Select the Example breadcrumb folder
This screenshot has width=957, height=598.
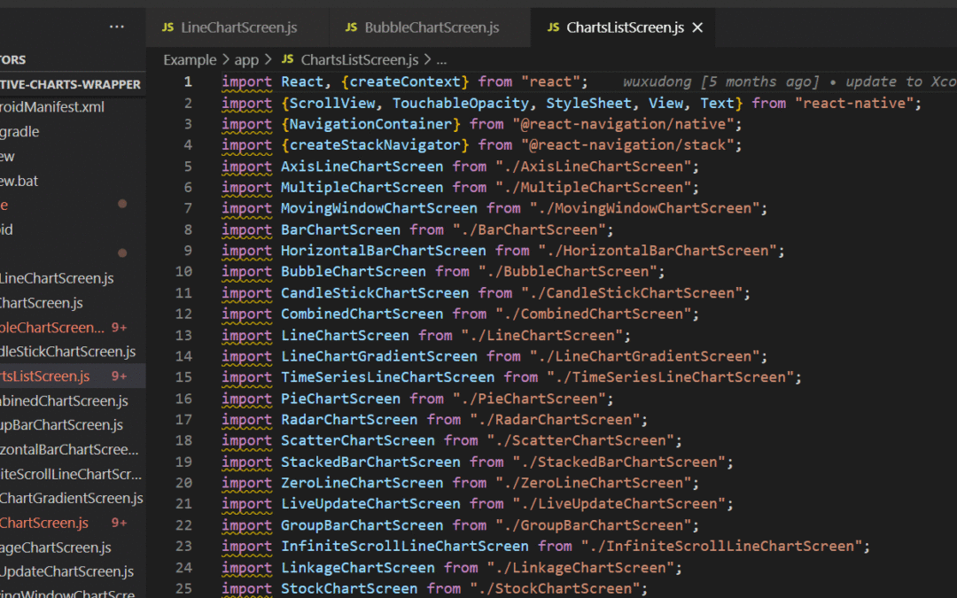tap(190, 60)
